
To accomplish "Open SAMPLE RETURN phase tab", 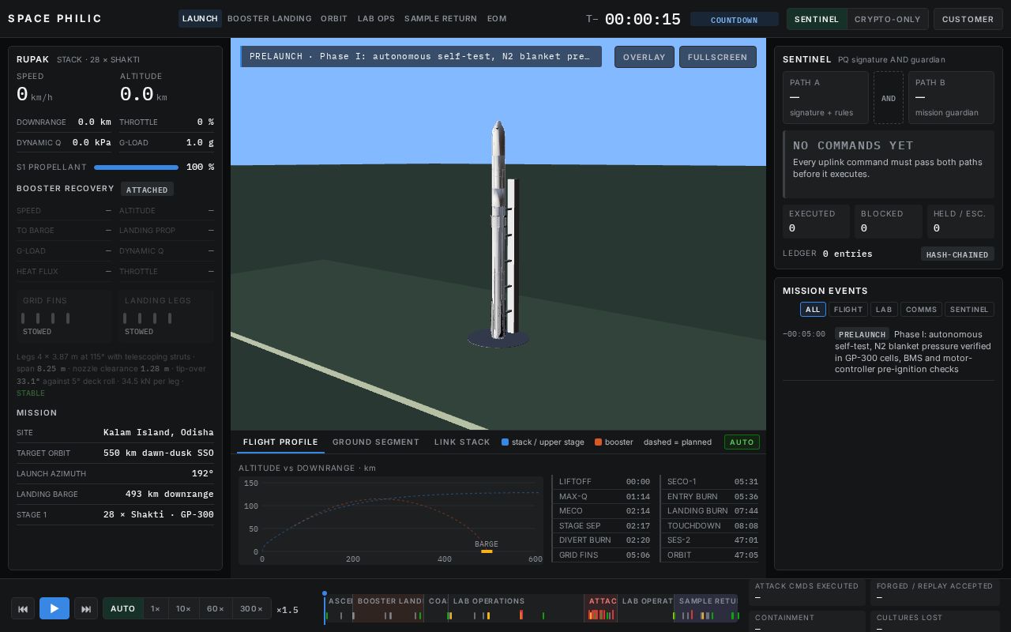I will click(441, 18).
